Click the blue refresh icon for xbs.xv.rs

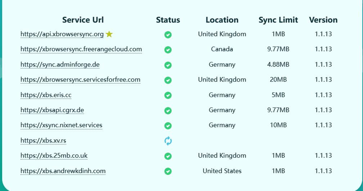(168, 141)
